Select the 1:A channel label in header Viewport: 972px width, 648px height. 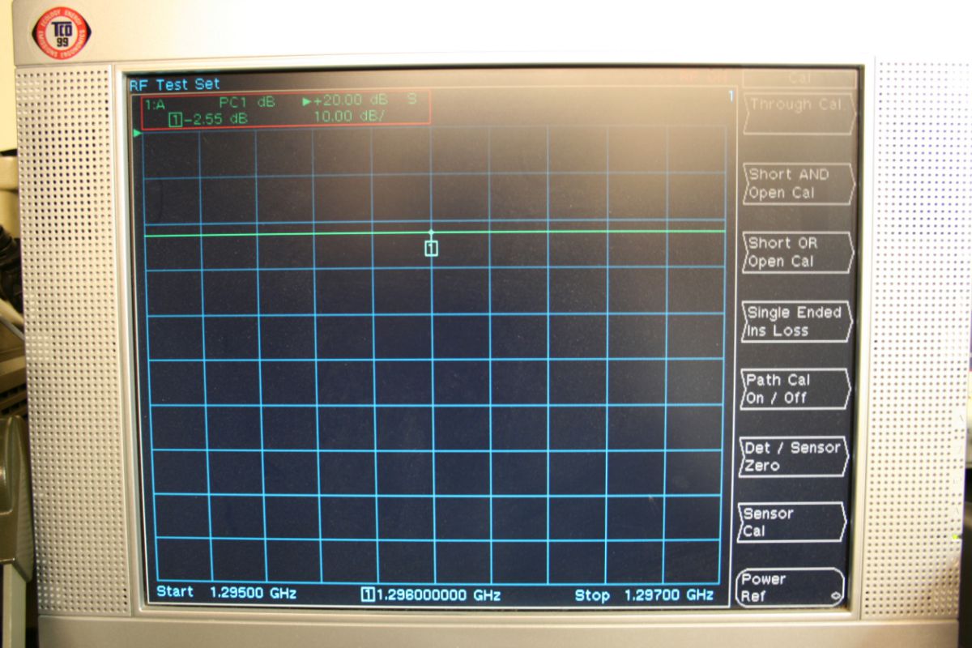[155, 103]
